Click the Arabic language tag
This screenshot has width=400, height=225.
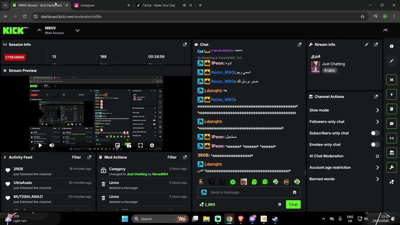point(330,71)
